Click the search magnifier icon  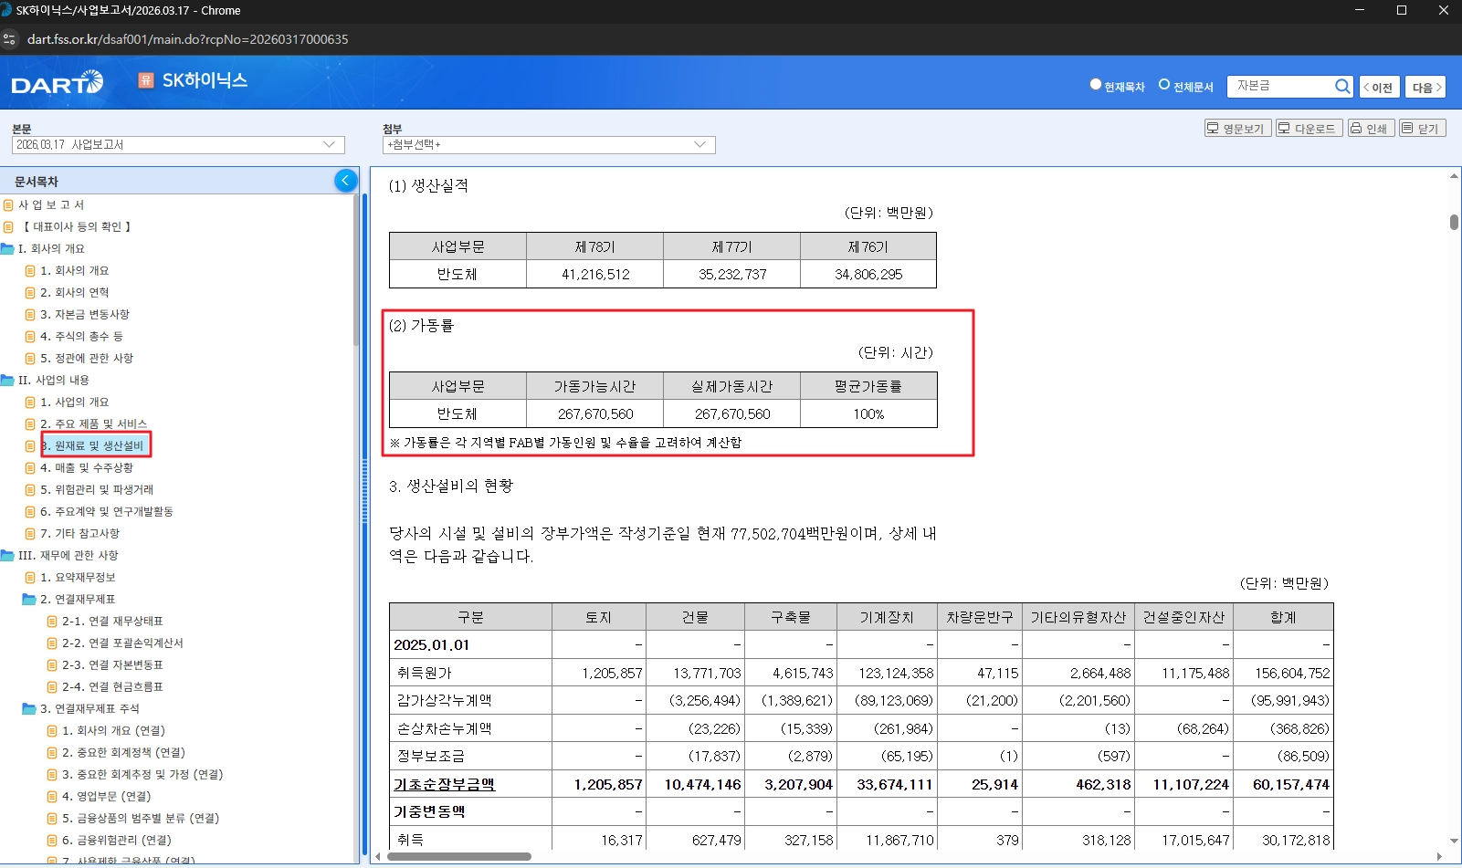[1341, 86]
